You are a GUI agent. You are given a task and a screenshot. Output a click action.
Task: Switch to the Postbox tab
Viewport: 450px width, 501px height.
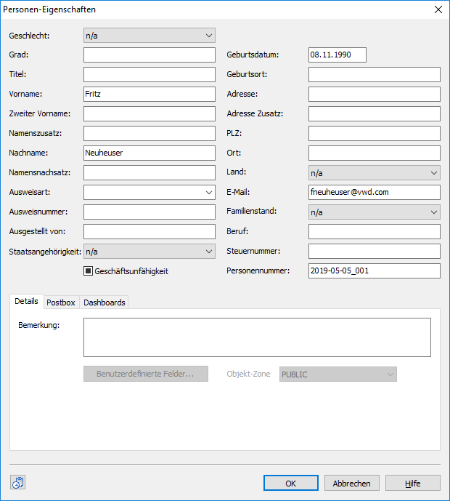(x=61, y=302)
